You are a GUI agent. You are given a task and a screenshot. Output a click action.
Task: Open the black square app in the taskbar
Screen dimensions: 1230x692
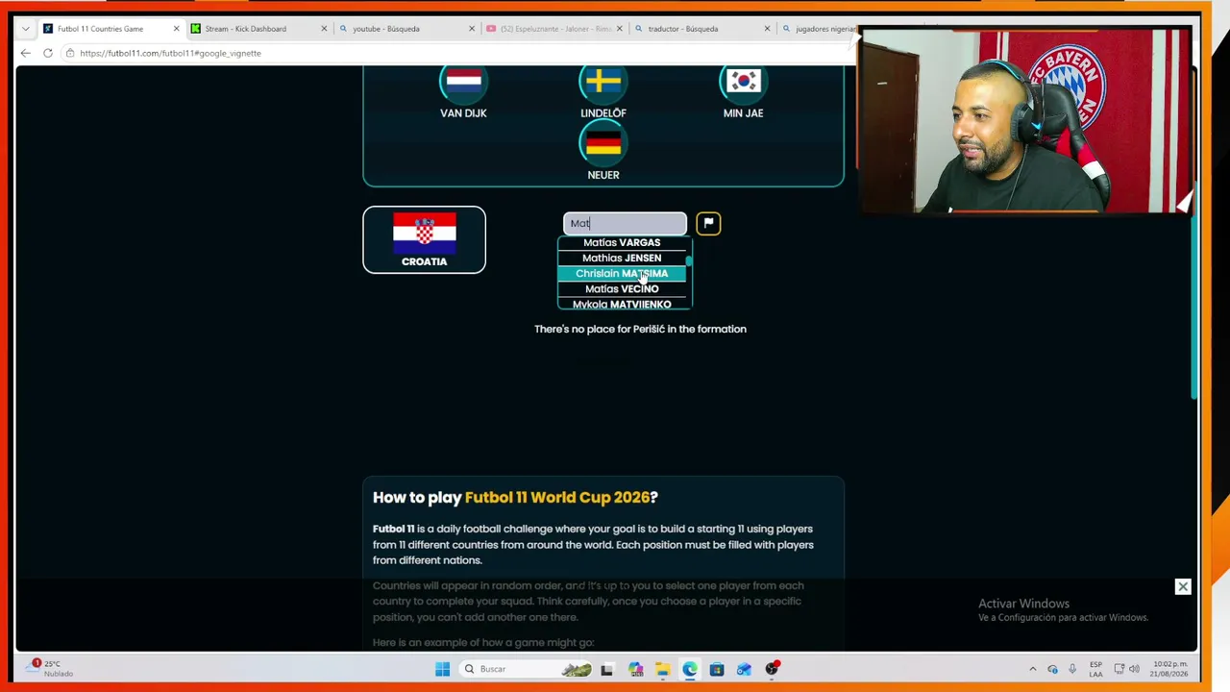click(607, 669)
